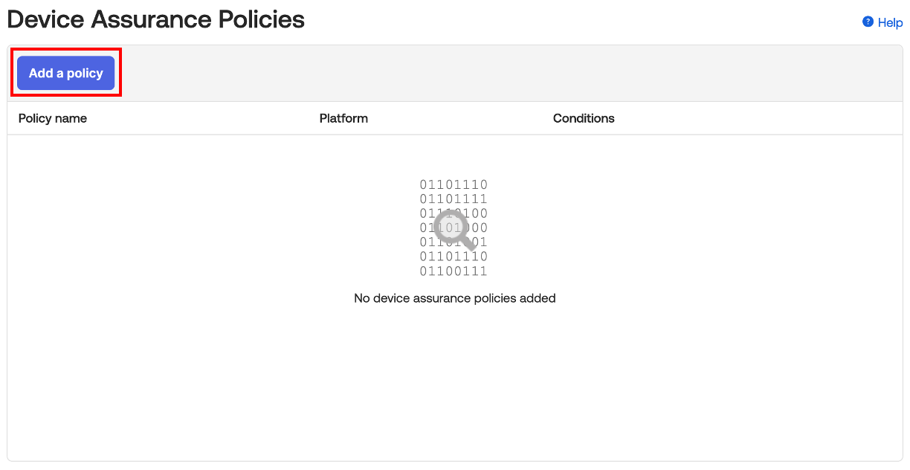Click the word "Device" in the page title

click(x=45, y=19)
